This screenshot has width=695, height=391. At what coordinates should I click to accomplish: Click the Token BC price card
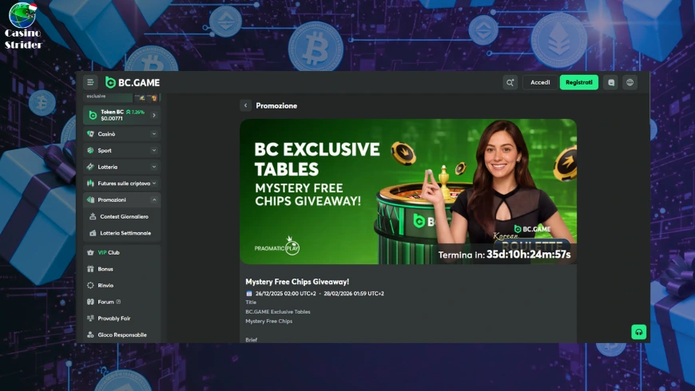121,115
